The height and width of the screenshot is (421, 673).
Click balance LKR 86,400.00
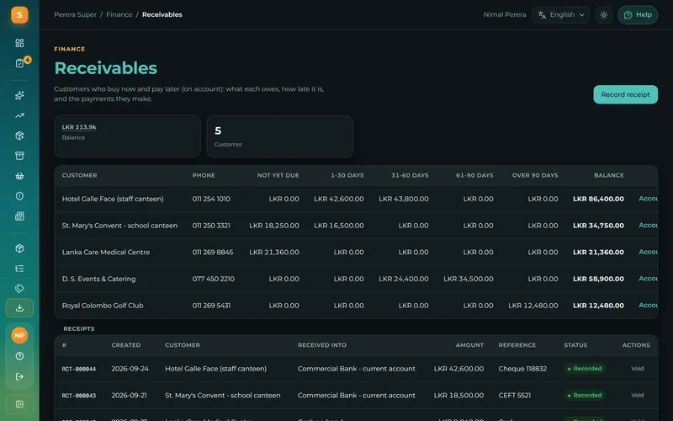(x=598, y=199)
